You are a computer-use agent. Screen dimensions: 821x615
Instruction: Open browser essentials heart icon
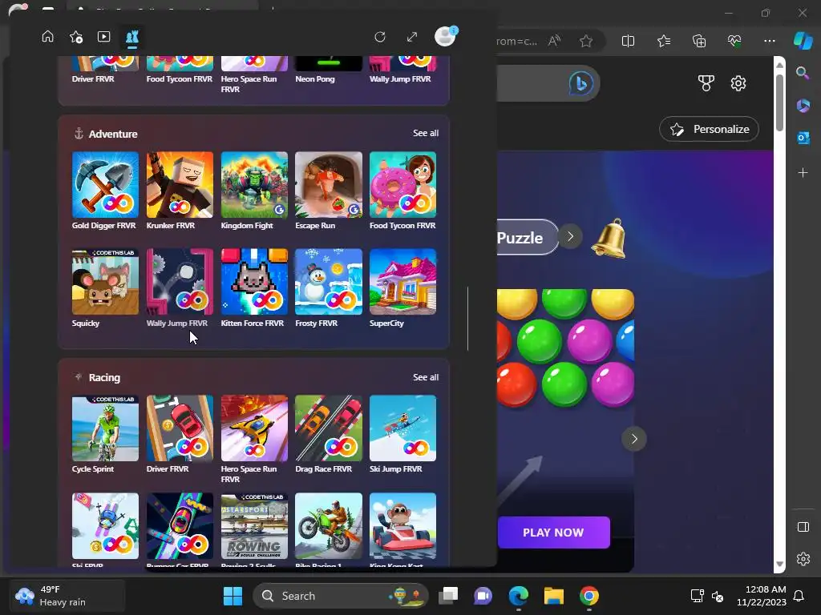coord(734,41)
